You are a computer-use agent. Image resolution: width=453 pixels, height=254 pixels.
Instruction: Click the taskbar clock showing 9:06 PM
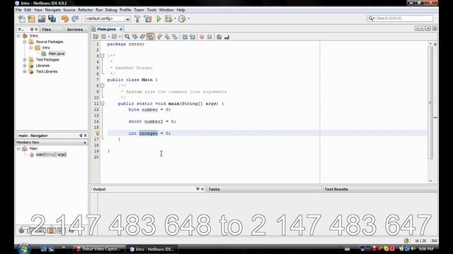tap(426, 249)
